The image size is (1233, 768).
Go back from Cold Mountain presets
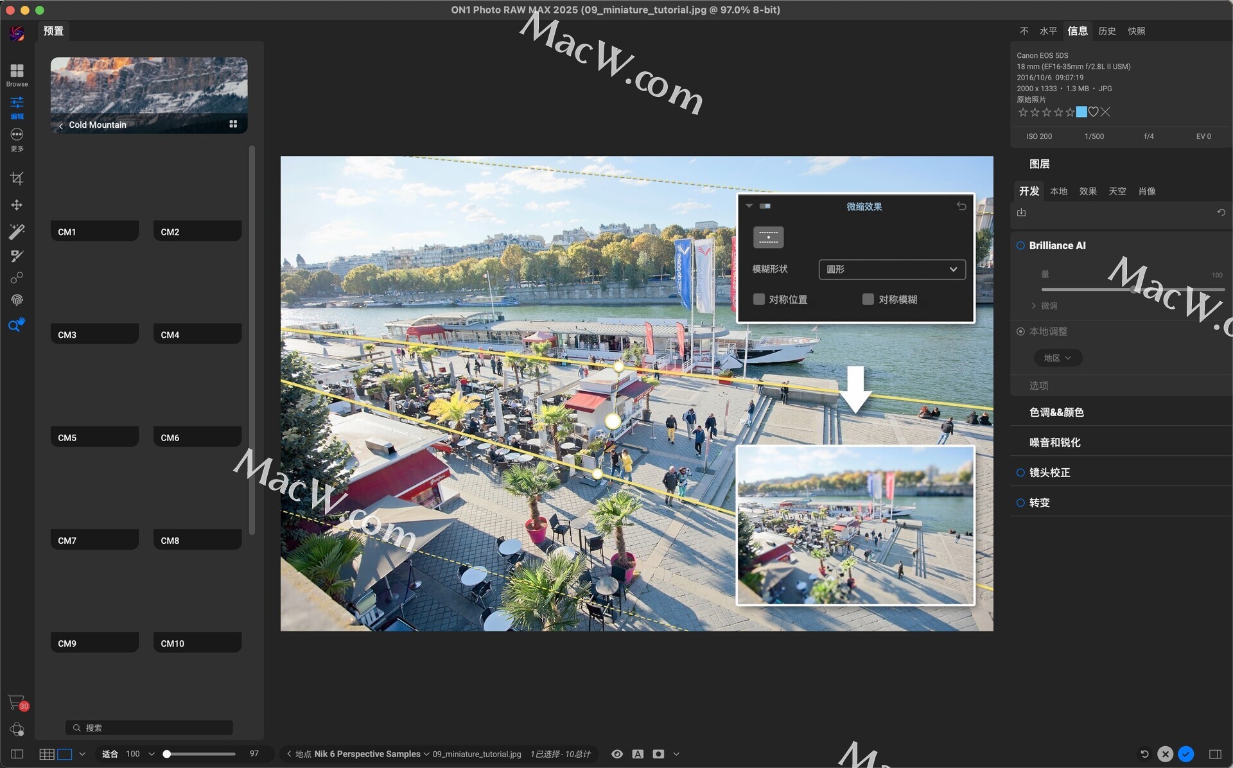pos(61,125)
